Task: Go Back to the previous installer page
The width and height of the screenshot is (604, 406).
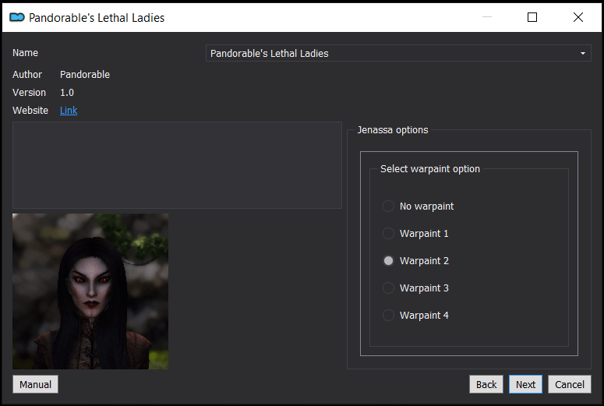Action: click(486, 384)
